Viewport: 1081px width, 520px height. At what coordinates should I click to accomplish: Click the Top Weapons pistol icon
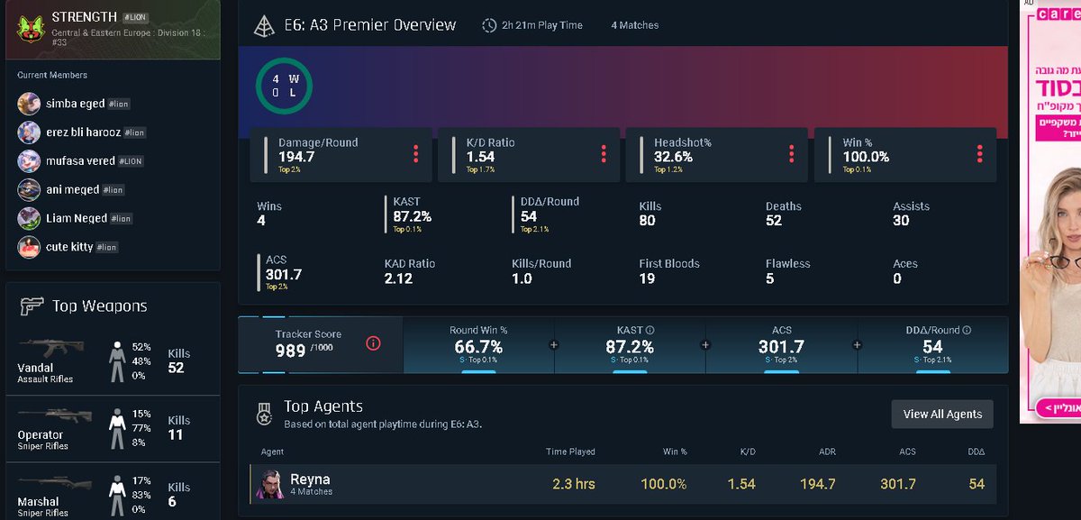(32, 306)
